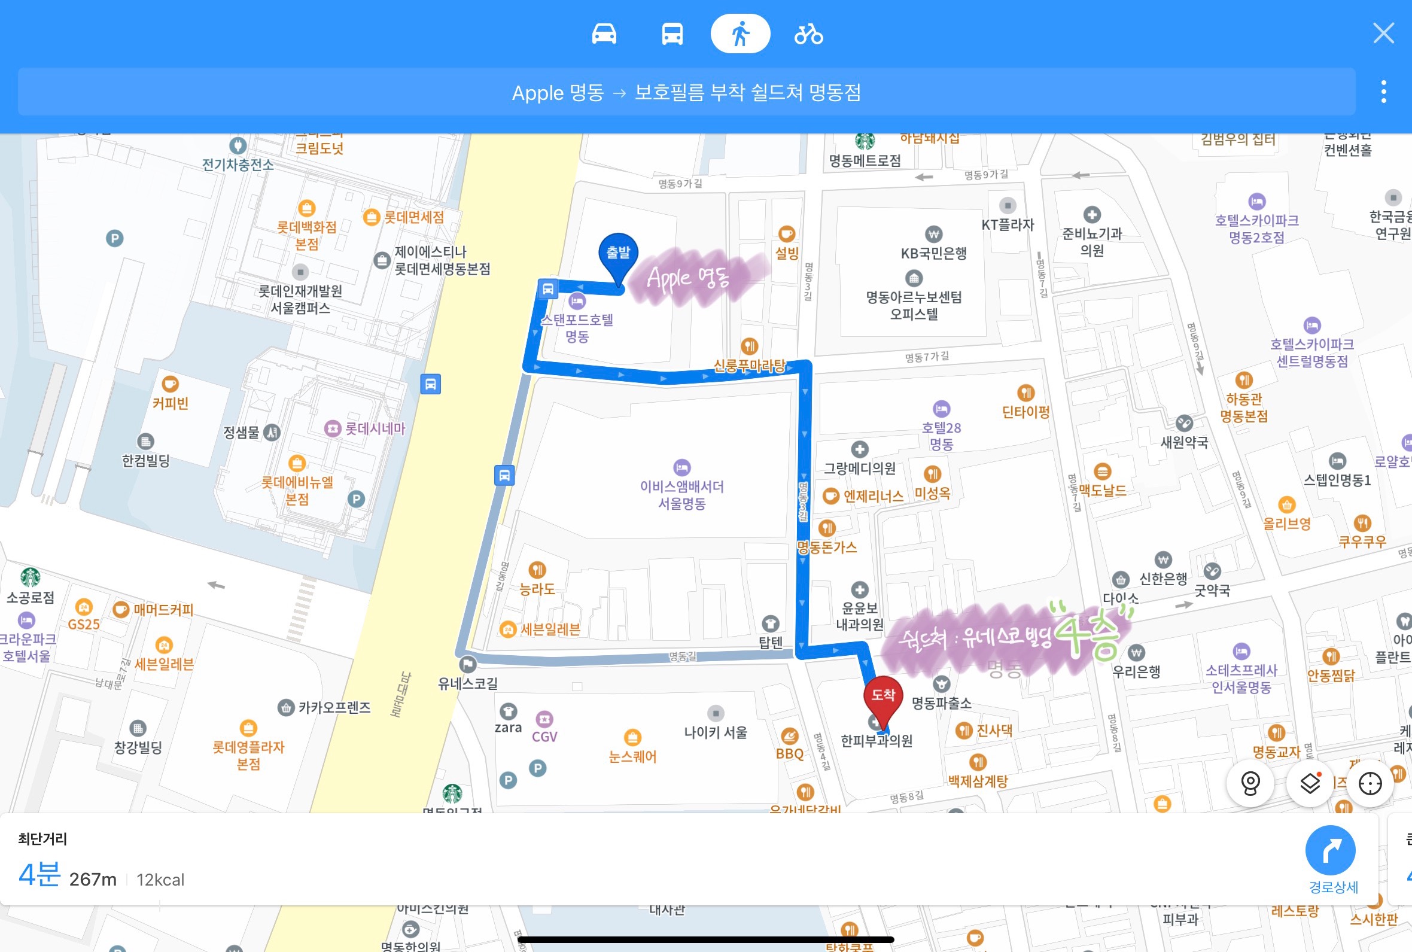
Task: Open the three-dot more options menu
Action: tap(1383, 92)
